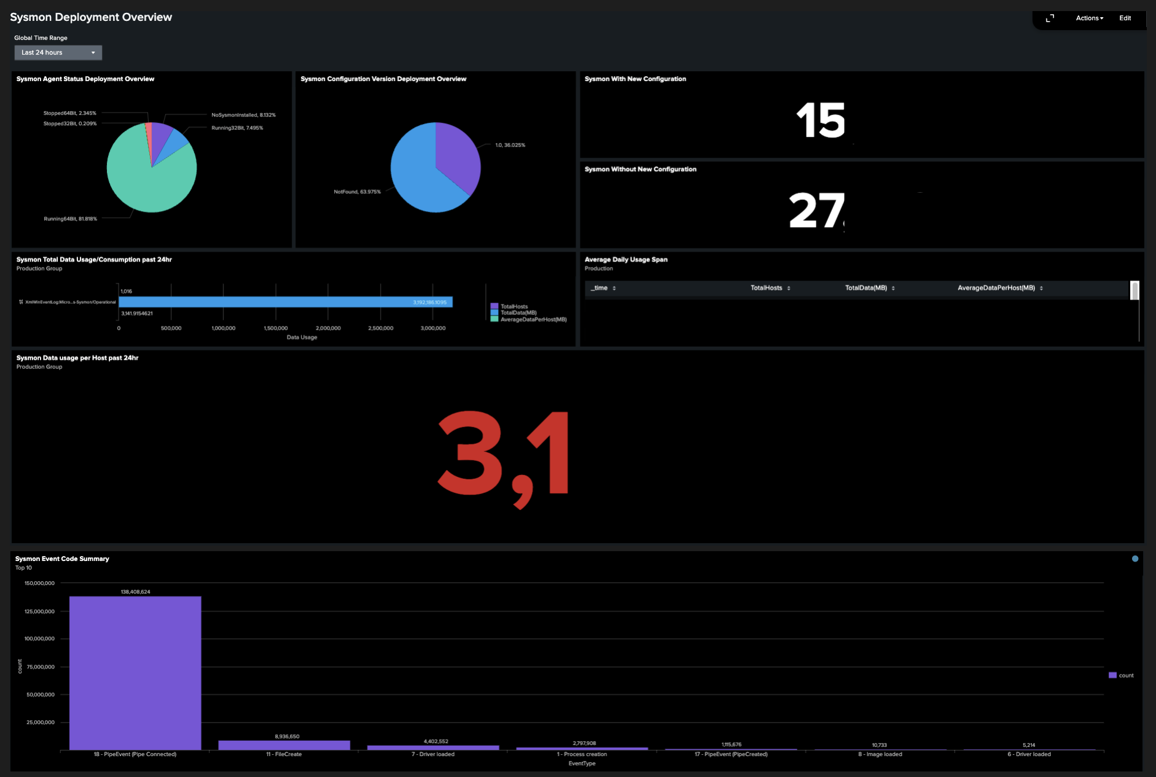Click the 11 - FileCreate bar
This screenshot has width=1156, height=777.
tap(284, 745)
